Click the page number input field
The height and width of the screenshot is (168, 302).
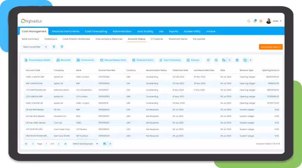pyautogui.click(x=46, y=144)
